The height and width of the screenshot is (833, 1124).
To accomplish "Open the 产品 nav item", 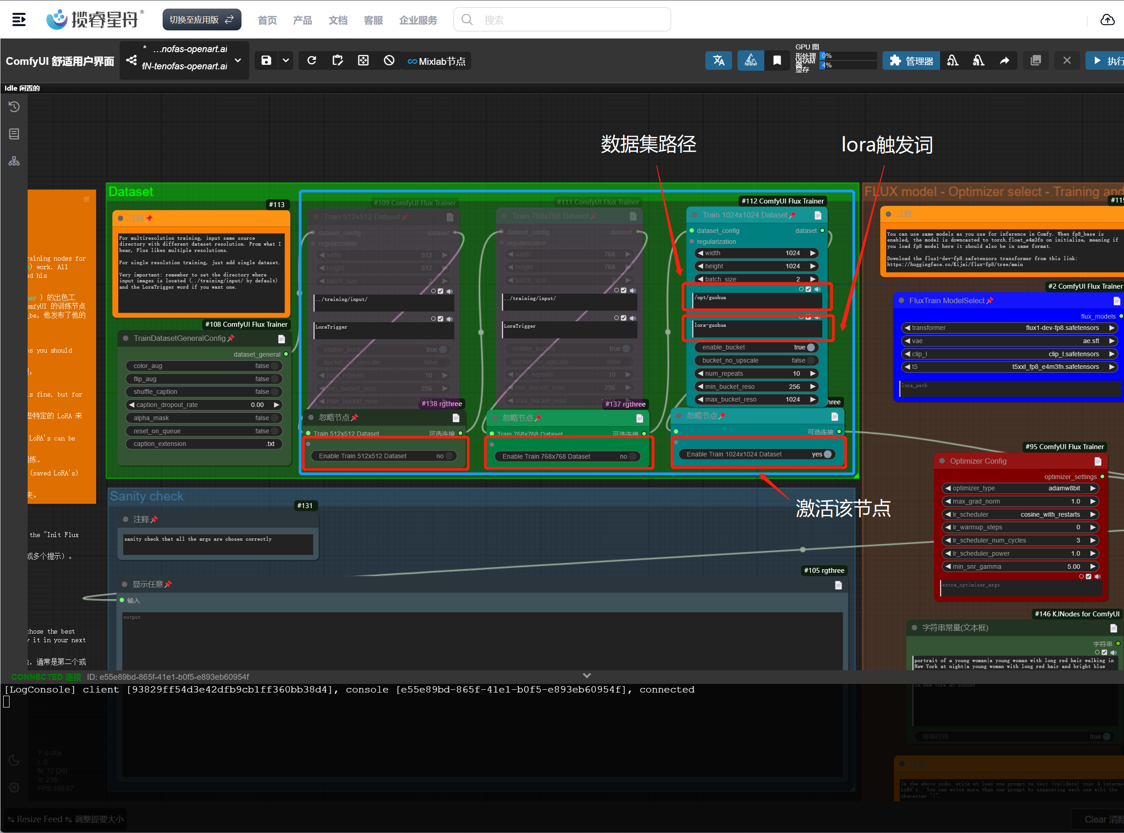I will (x=303, y=20).
